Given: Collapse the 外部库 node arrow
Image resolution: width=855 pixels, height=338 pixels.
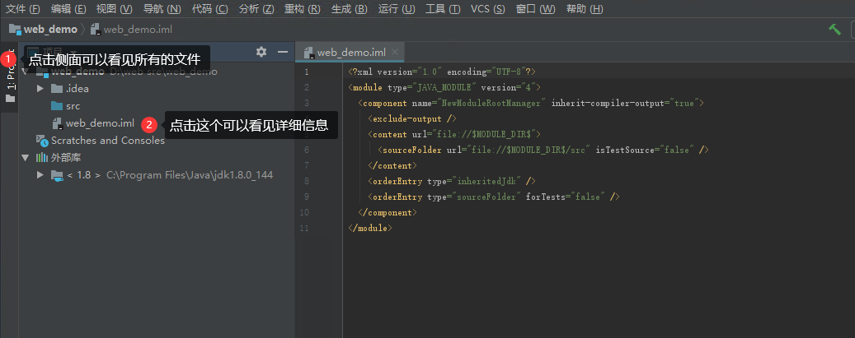Looking at the screenshot, I should (x=25, y=158).
